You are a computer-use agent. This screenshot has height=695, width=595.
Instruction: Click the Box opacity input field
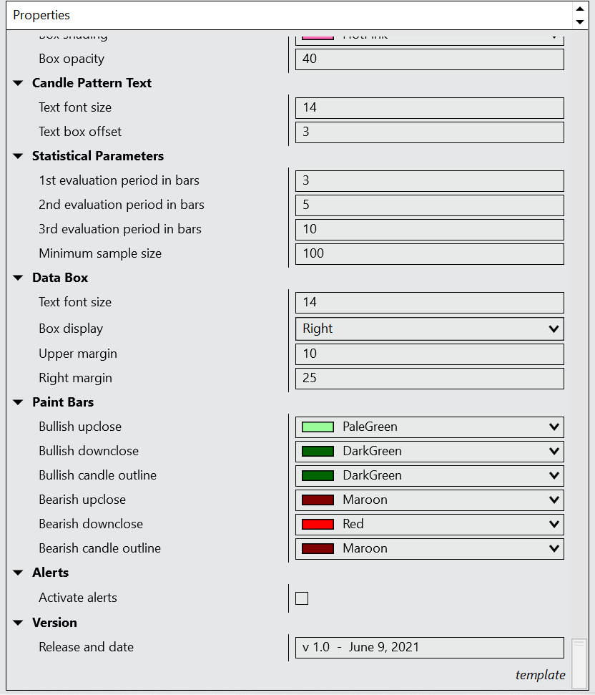click(x=429, y=59)
